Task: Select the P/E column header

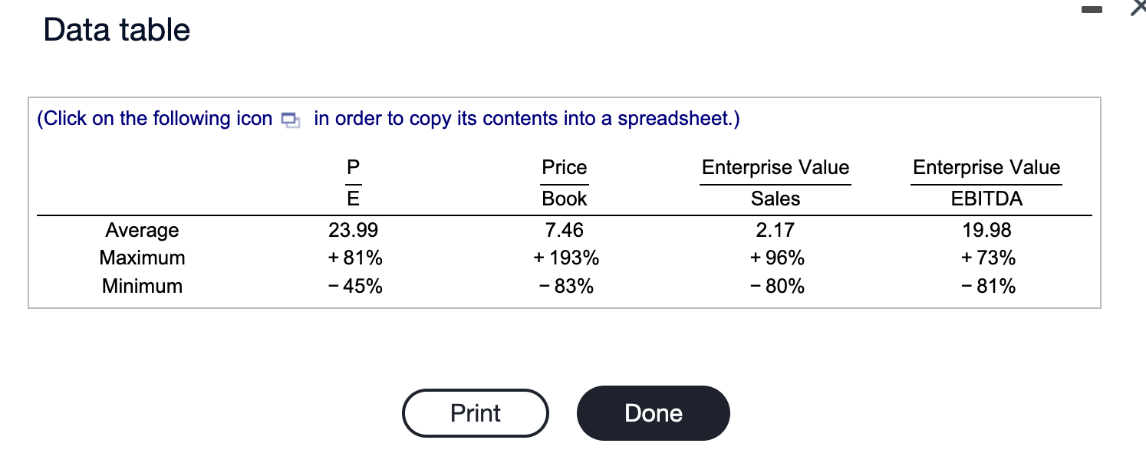Action: [x=354, y=182]
